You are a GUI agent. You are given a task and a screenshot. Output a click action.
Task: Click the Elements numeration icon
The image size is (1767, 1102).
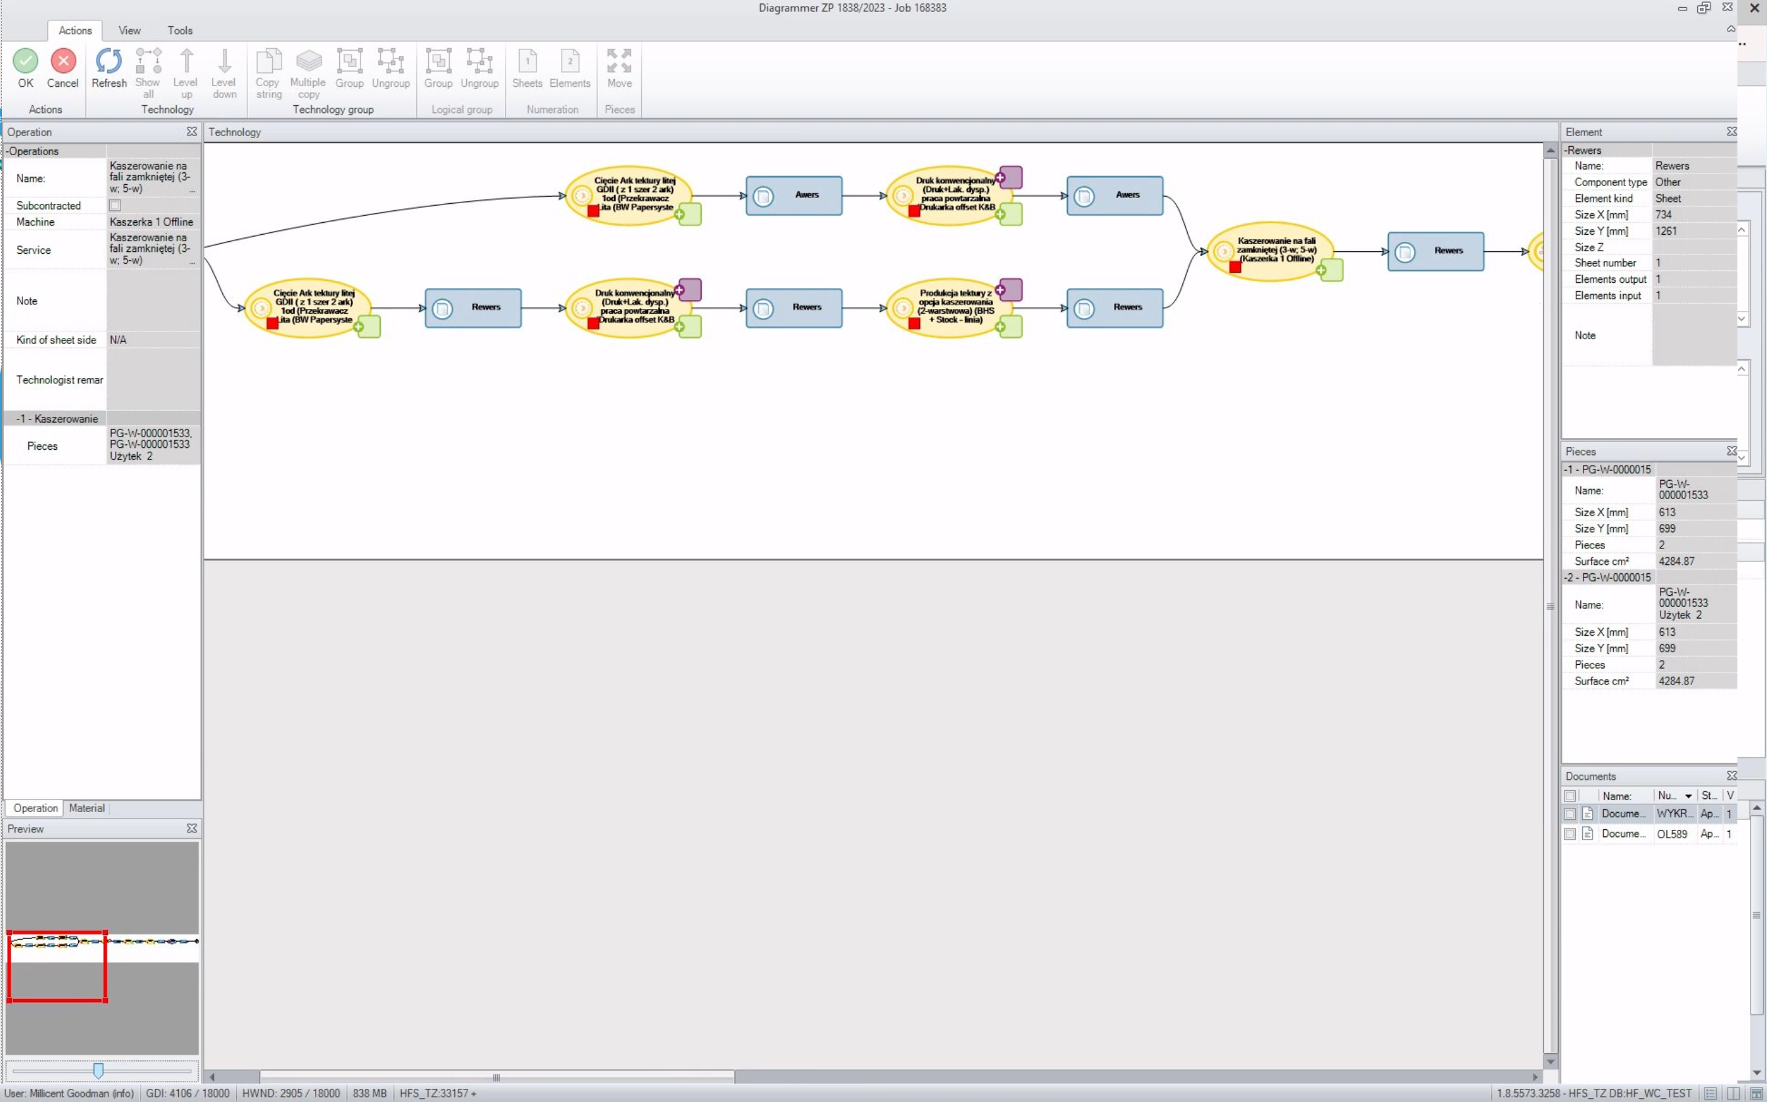(x=571, y=64)
